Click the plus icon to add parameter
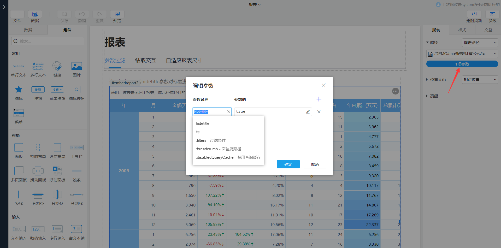The height and width of the screenshot is (248, 501). click(x=319, y=99)
